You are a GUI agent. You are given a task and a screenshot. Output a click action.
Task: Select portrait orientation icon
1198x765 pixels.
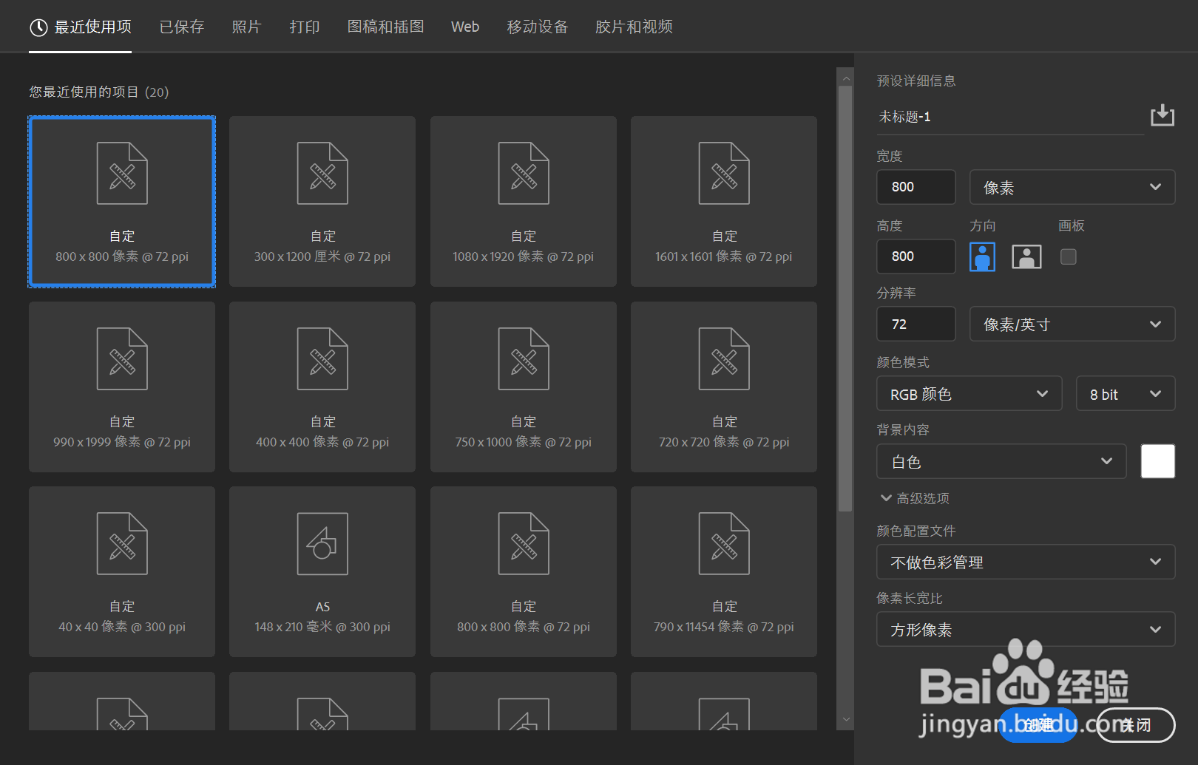click(x=982, y=256)
